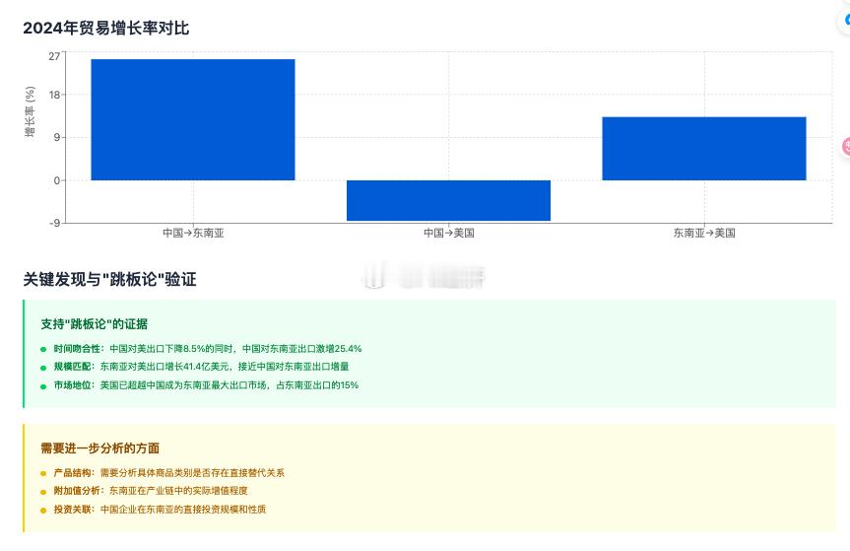This screenshot has width=850, height=551.
Task: Select the 投资关联 bullet line
Action: coord(154,510)
